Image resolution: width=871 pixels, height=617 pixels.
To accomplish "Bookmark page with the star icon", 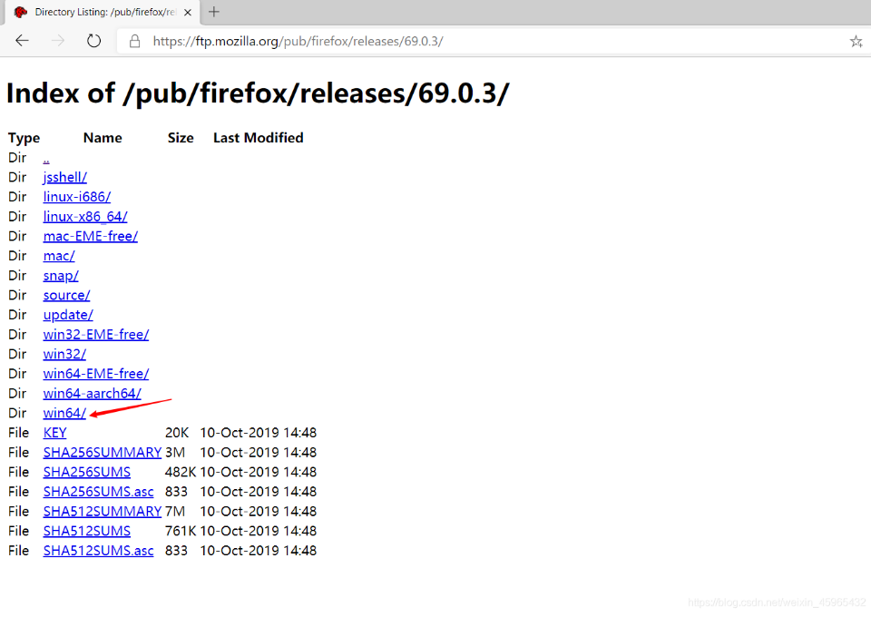I will pos(856,41).
